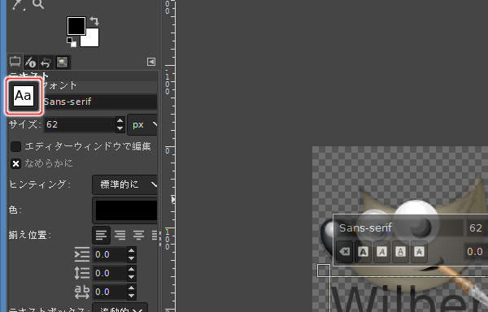Screen dimensions: 488x312
Task: Open the text 色 color button
Action: (x=125, y=210)
